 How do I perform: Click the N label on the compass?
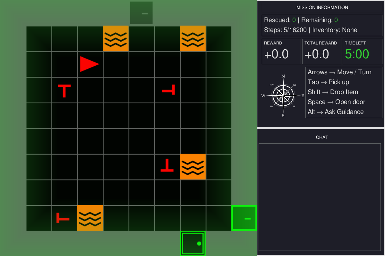click(x=283, y=76)
